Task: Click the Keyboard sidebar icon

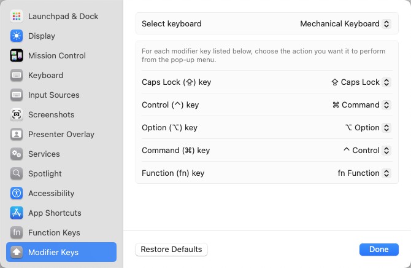Action: coord(17,76)
